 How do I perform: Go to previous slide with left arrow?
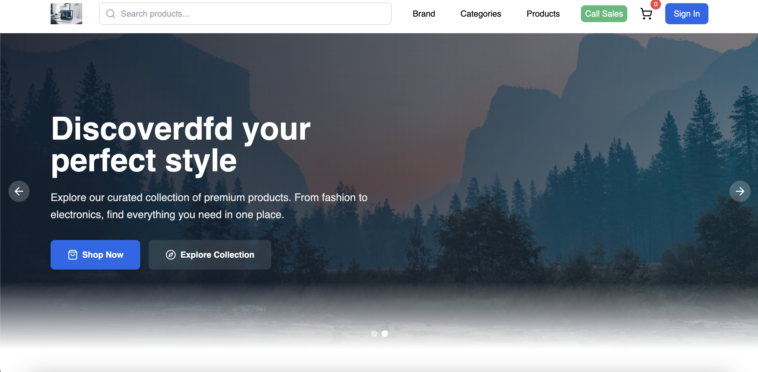click(x=19, y=191)
